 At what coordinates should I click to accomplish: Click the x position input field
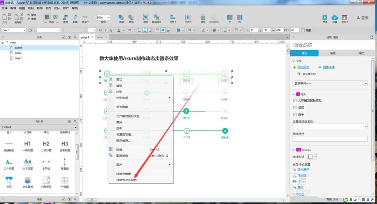pyautogui.click(x=253, y=30)
